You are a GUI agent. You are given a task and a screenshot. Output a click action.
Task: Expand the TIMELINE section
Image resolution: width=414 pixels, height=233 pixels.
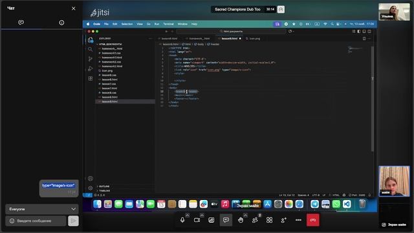point(105,190)
